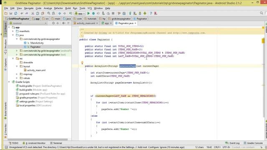Click the Make Project icon
The image size is (267, 150).
(71, 13)
